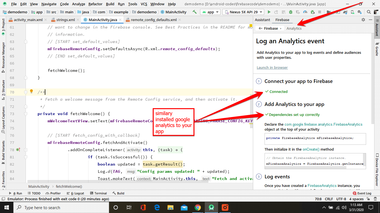Click the user avatar icon in toolbar
Screen dimensions: 380x213
point(376,12)
